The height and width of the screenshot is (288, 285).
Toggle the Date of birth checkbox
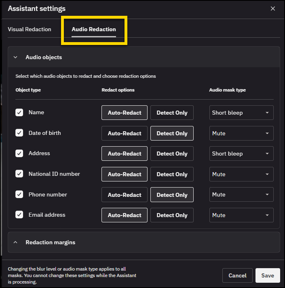click(x=19, y=133)
